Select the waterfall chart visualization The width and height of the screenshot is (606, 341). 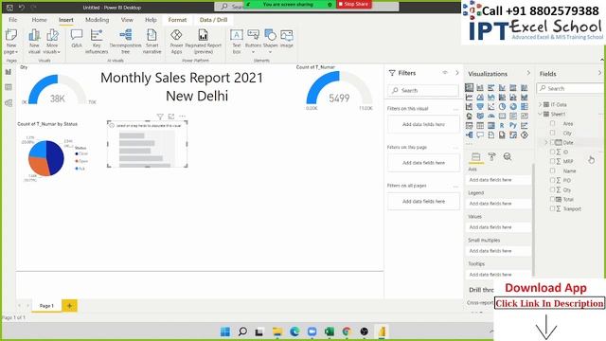(470, 106)
